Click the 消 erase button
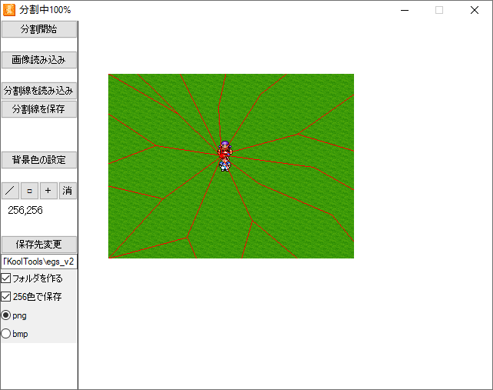Screen dimensions: 493x390 click(x=68, y=191)
